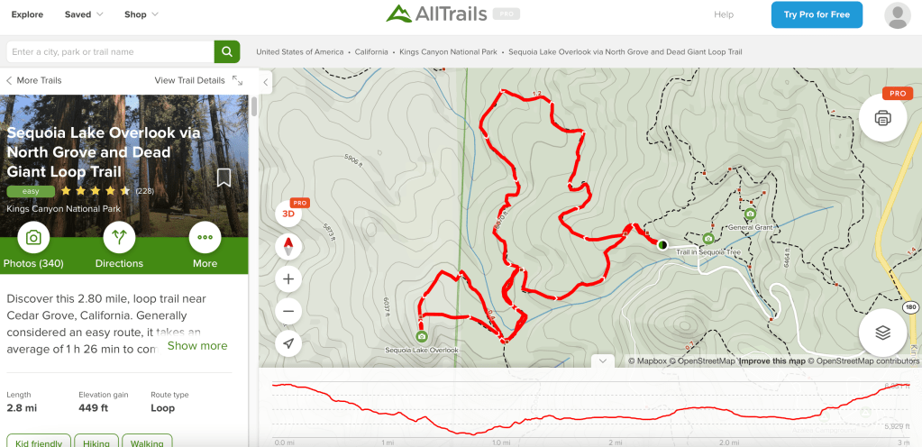
Task: Collapse the elevation profile chevron
Action: [x=602, y=361]
